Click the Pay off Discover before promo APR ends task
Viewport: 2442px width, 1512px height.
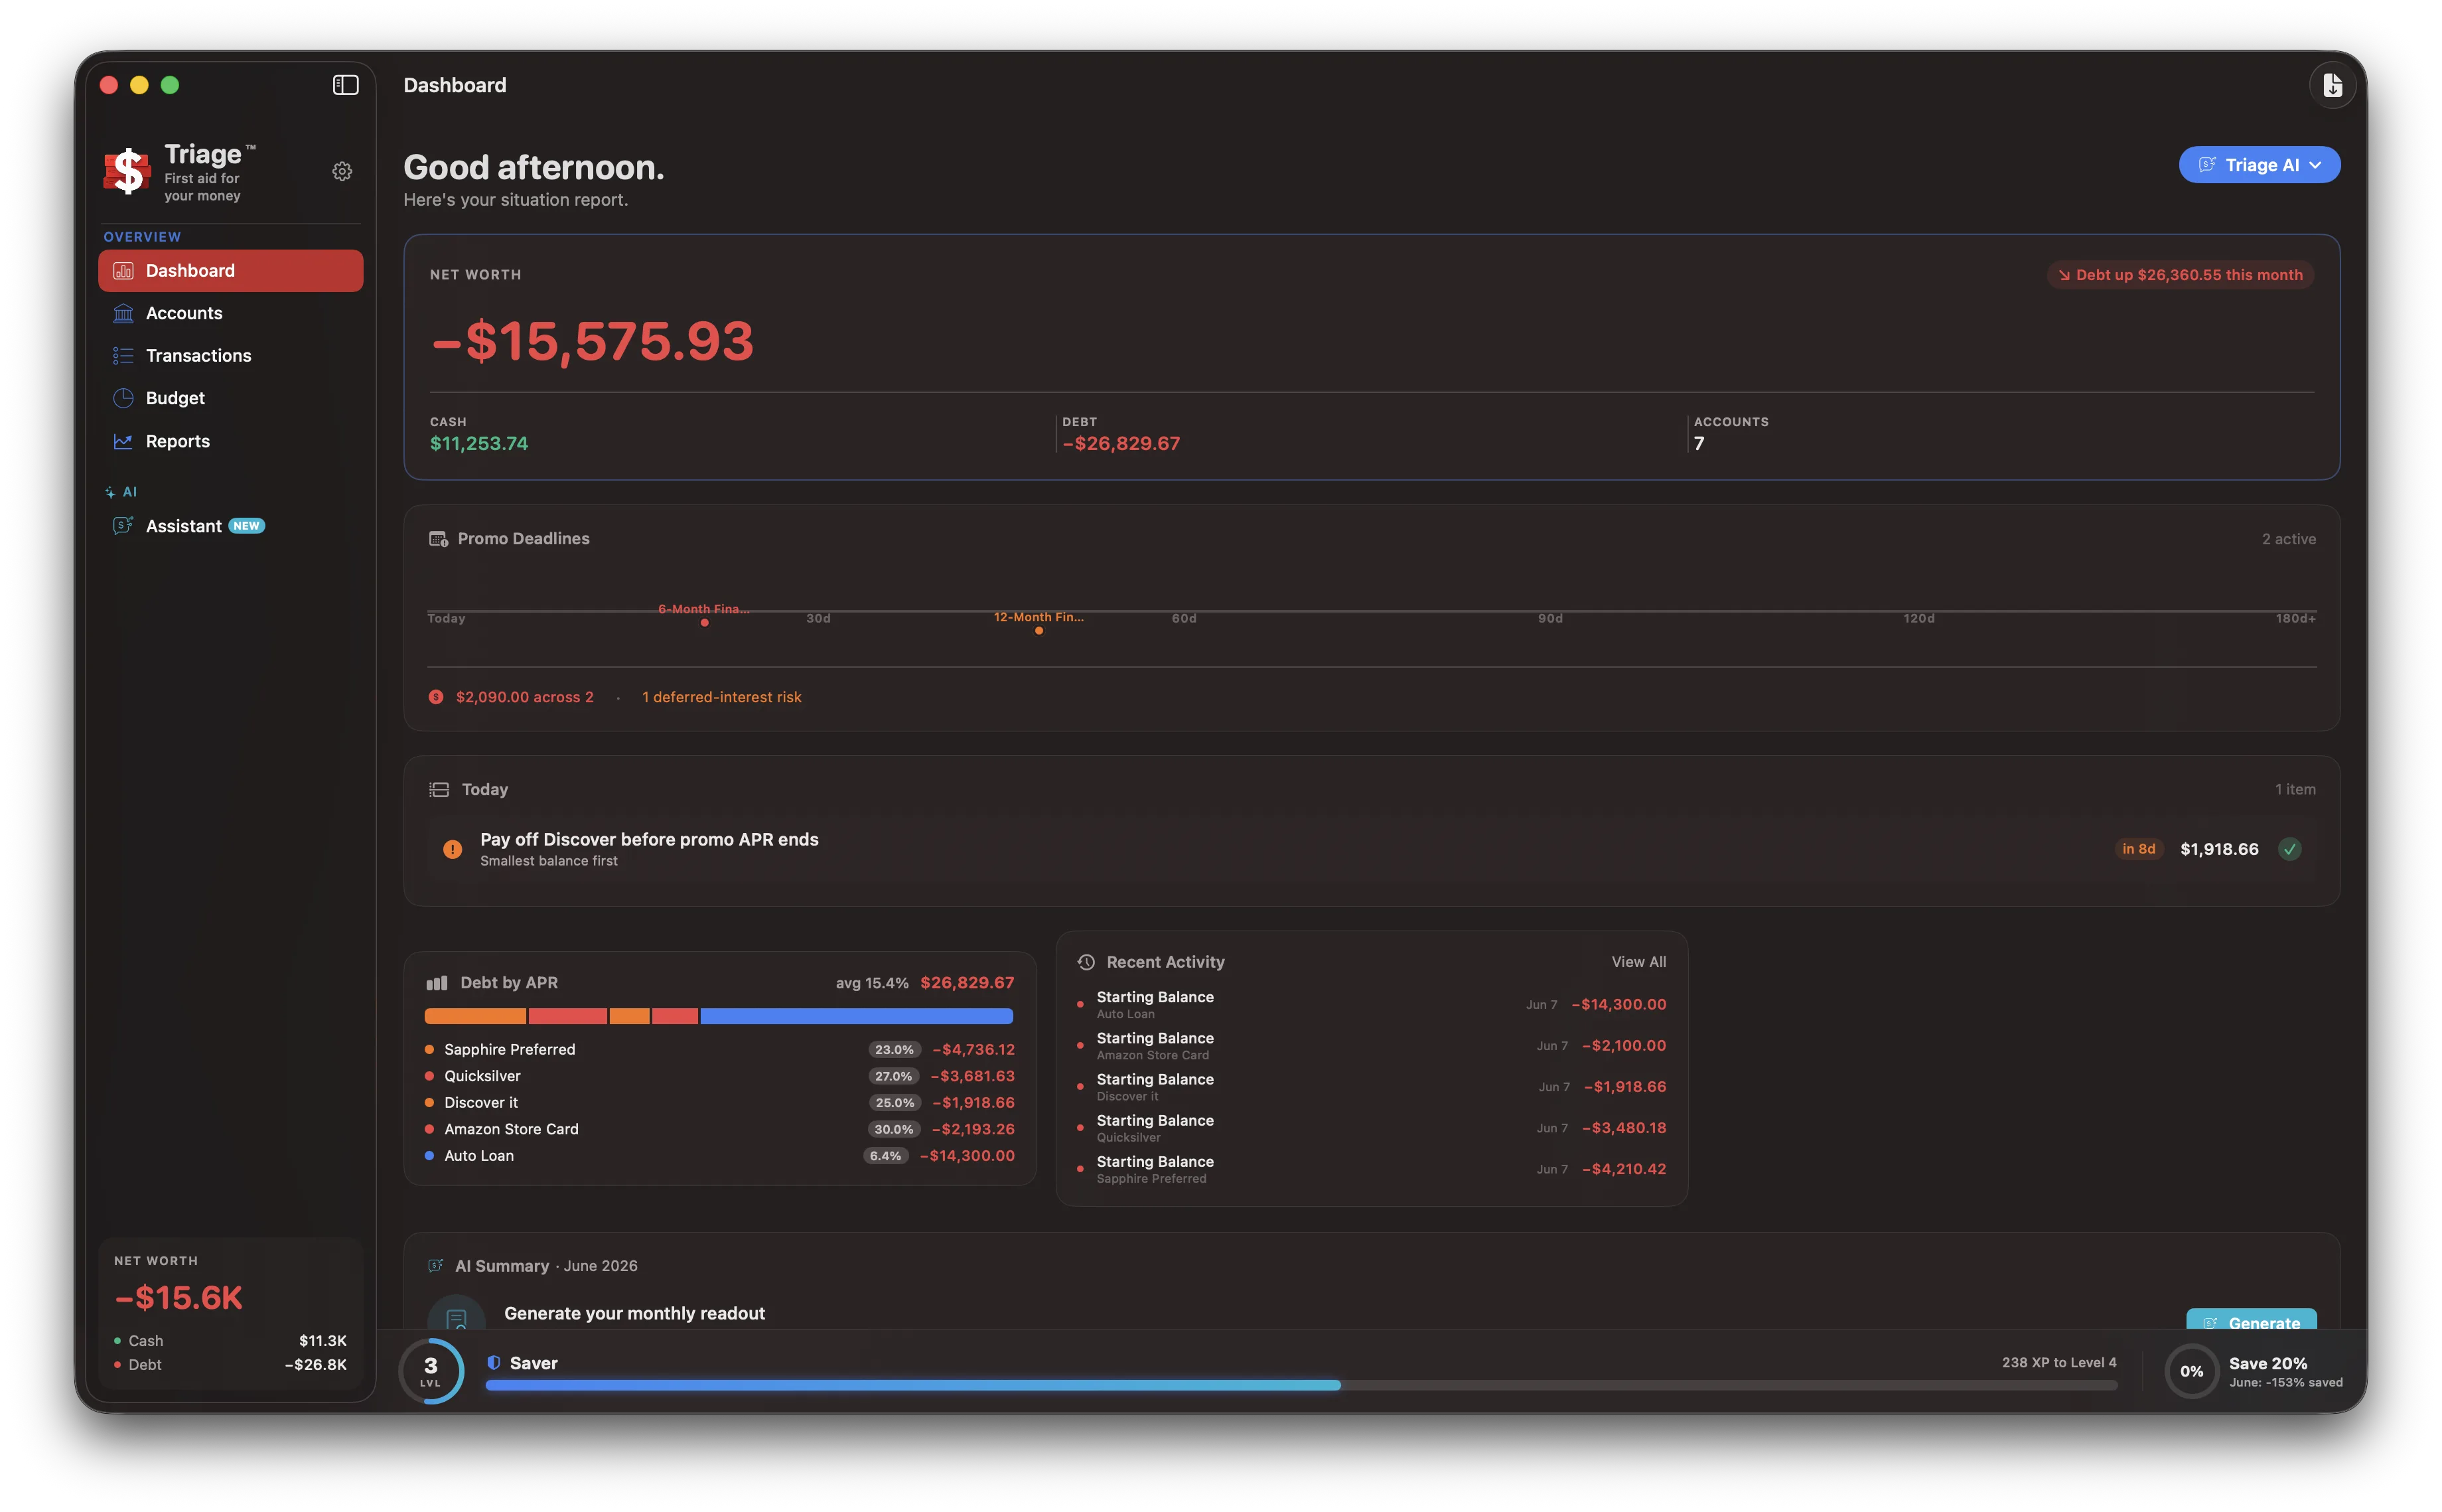1372,849
